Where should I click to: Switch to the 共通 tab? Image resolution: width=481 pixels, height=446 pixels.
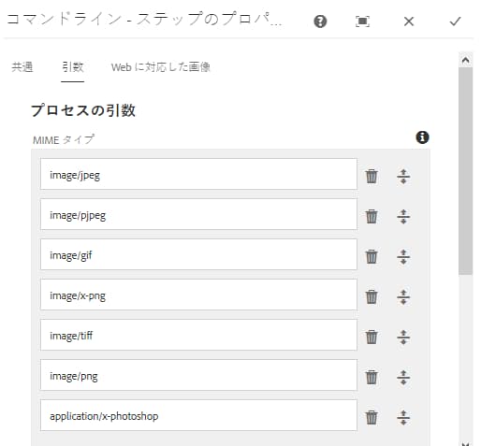click(x=22, y=67)
